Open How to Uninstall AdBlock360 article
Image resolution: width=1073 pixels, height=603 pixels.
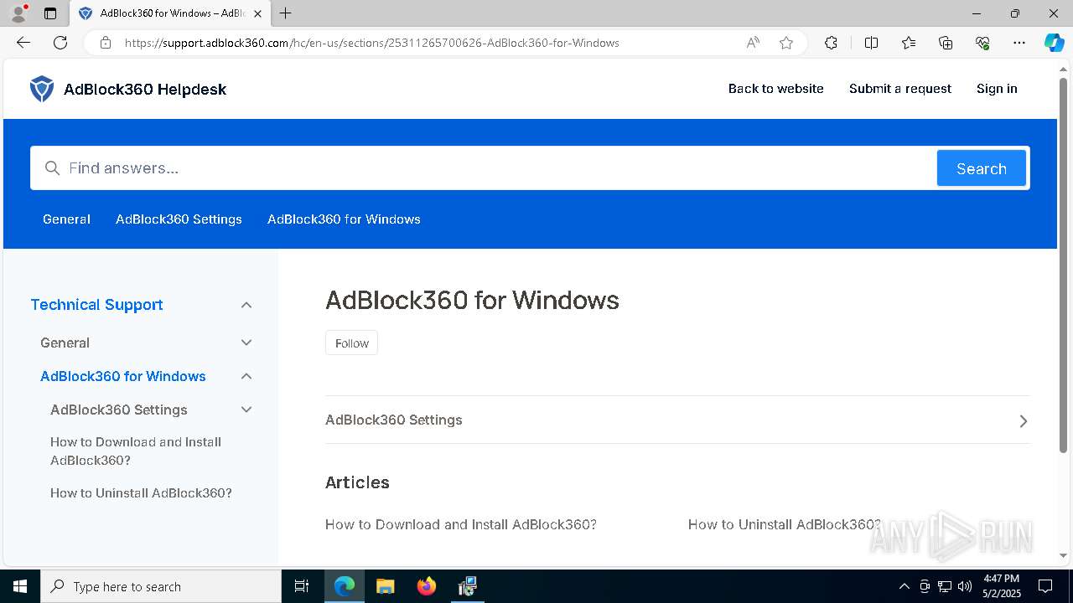tap(785, 524)
